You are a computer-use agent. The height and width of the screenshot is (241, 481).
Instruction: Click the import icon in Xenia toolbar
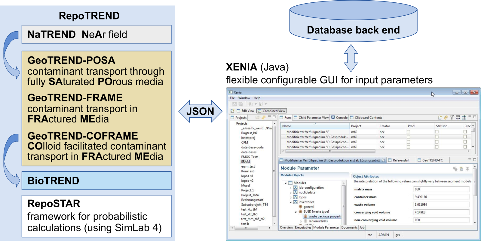[250, 104]
